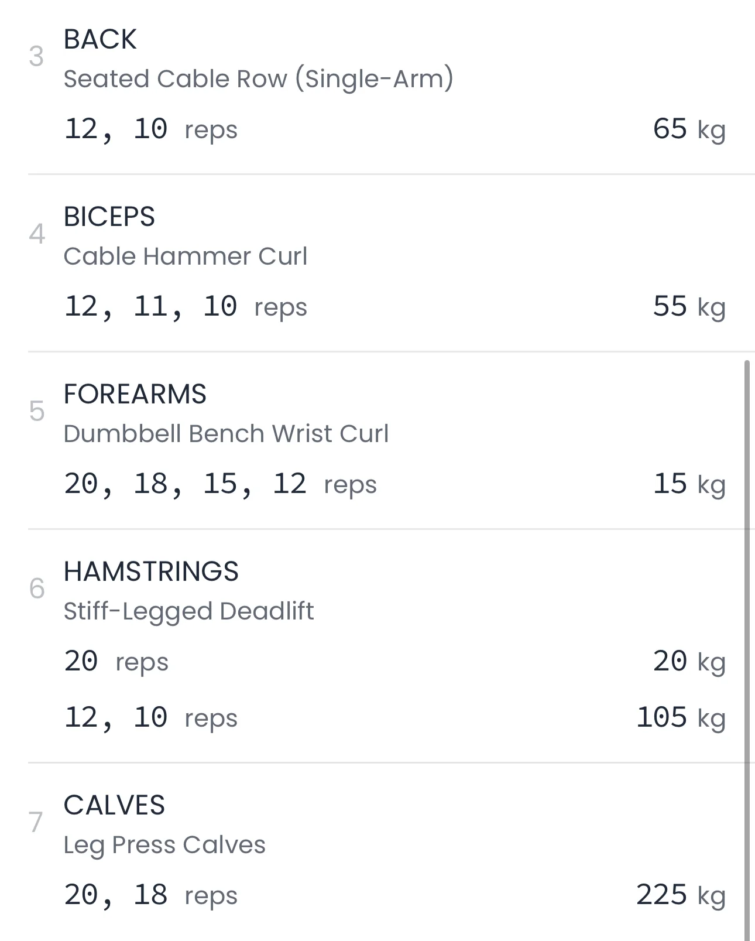Click the vertical scrollbar on the right

[x=747, y=644]
